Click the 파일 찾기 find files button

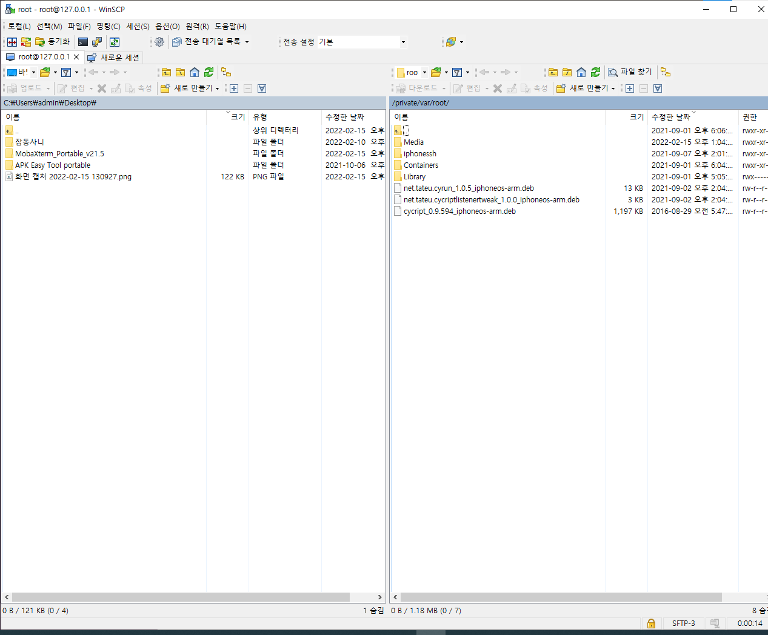(630, 72)
